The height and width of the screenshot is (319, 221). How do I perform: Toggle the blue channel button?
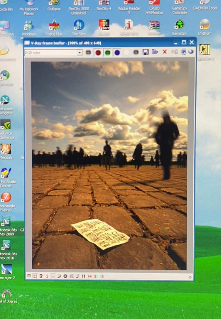(x=117, y=53)
